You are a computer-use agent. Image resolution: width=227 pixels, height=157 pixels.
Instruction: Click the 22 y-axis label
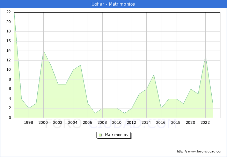pyautogui.click(x=8, y=12)
